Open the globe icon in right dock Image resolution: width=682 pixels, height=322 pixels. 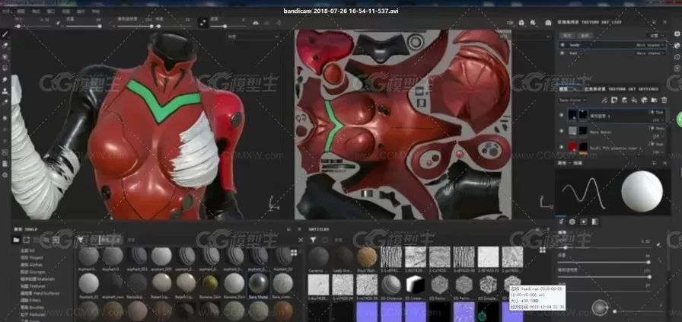click(x=677, y=45)
